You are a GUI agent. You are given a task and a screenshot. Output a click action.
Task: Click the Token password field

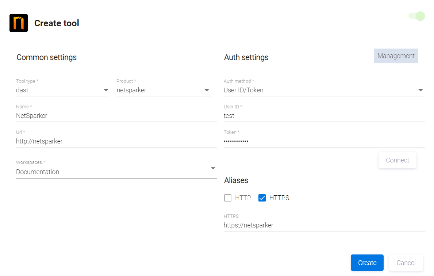coord(324,141)
